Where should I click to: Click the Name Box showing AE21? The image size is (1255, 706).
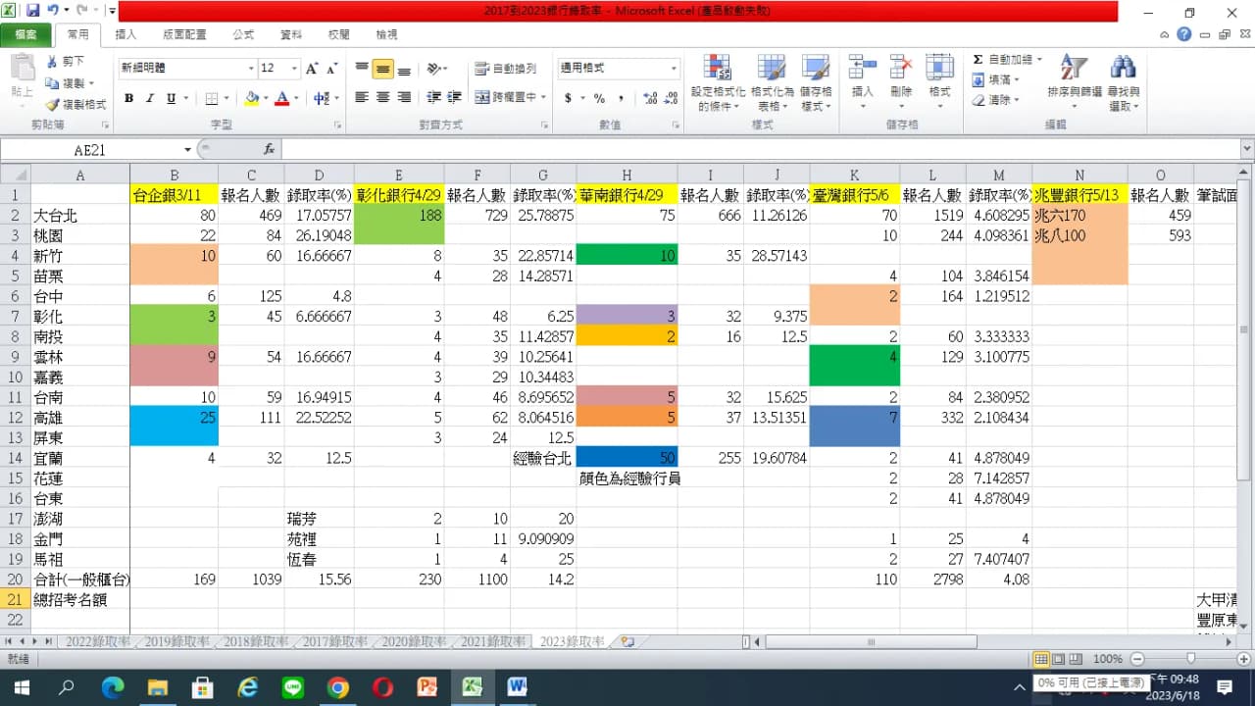click(90, 150)
